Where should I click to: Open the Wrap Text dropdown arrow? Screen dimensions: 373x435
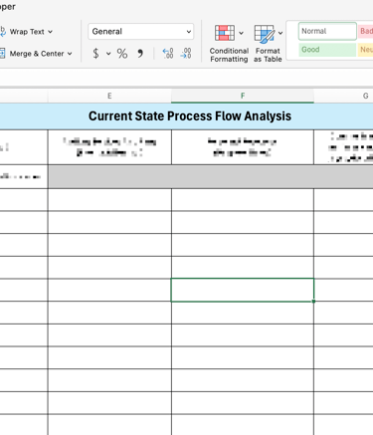point(51,32)
